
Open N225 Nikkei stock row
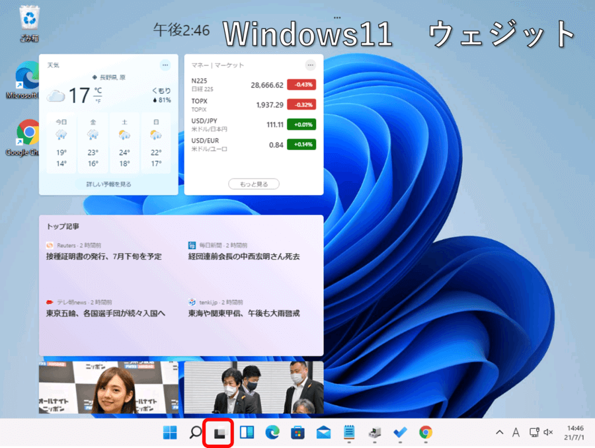[x=253, y=85]
